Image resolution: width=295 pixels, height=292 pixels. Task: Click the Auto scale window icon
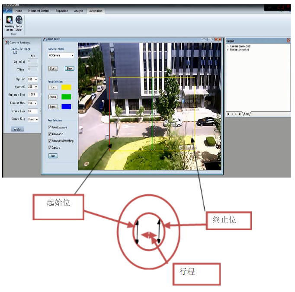(45, 39)
